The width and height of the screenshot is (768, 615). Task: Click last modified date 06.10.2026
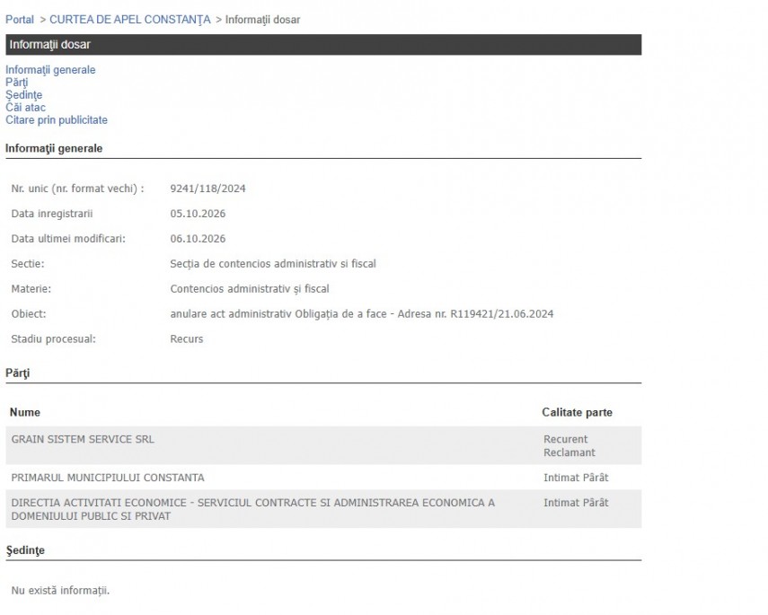[198, 239]
